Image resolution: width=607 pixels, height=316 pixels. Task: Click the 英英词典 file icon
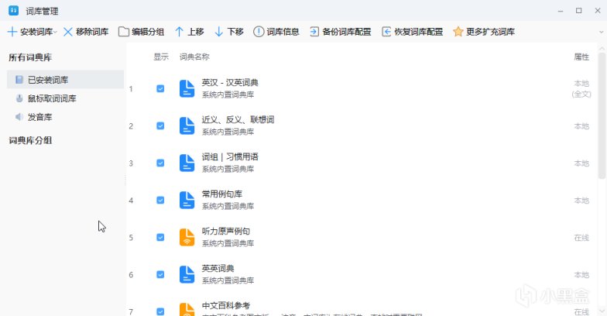tap(187, 274)
